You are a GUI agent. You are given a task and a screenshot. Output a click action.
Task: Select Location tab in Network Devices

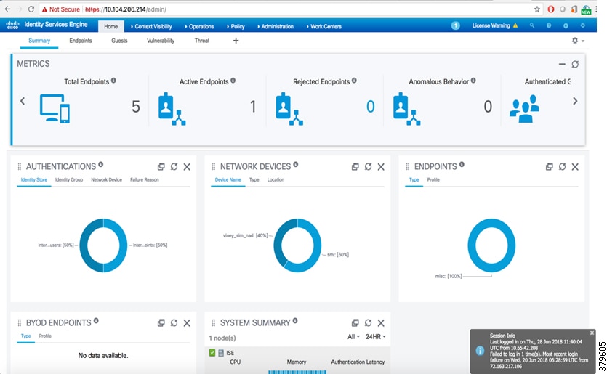[x=276, y=180]
